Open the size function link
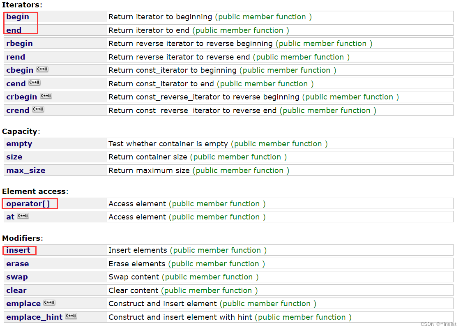The height and width of the screenshot is (330, 463). pyautogui.click(x=14, y=157)
